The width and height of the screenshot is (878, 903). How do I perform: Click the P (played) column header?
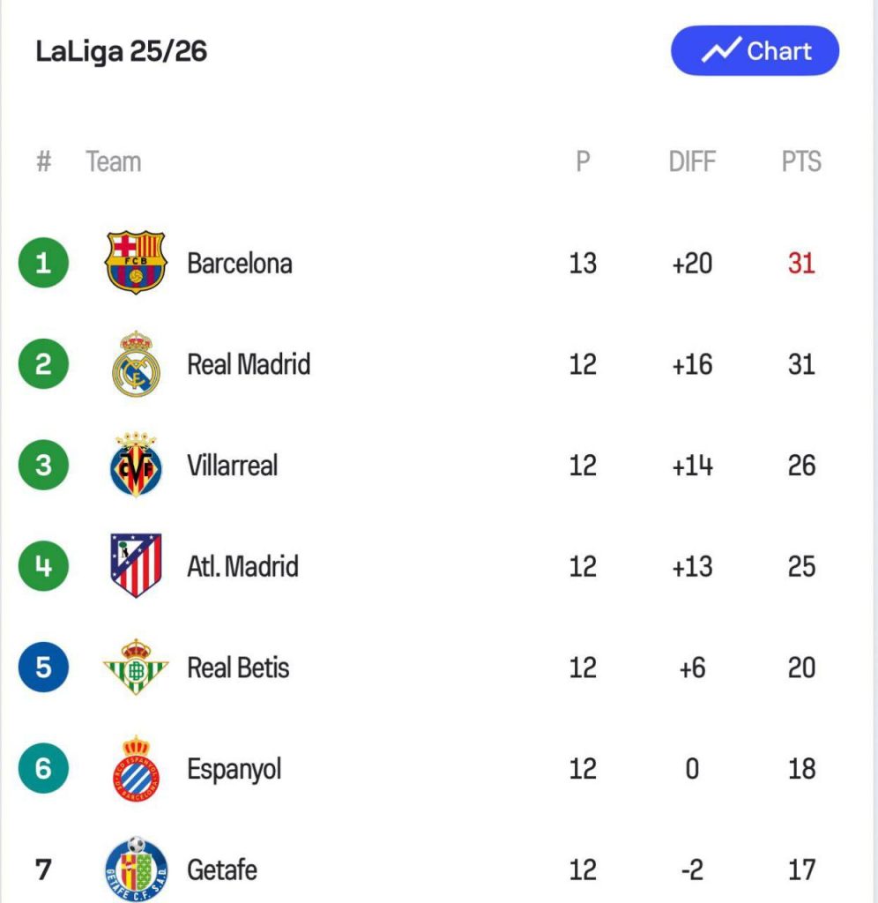[583, 162]
